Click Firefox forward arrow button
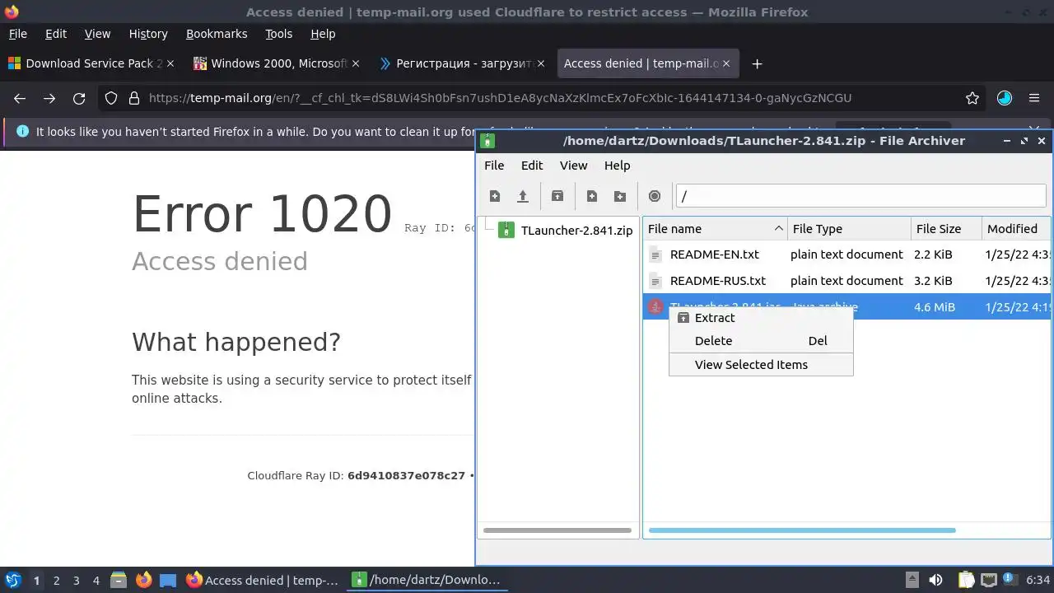 point(49,98)
